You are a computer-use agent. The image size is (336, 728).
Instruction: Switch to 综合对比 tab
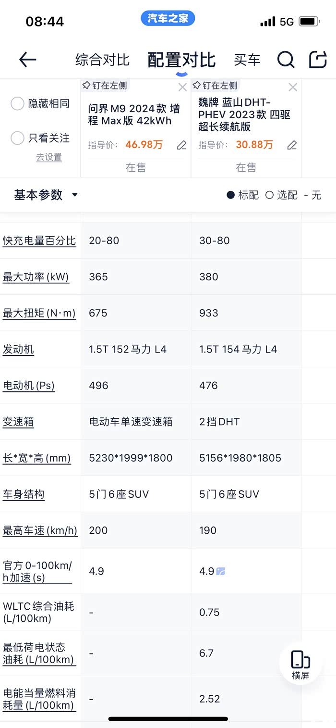[102, 60]
